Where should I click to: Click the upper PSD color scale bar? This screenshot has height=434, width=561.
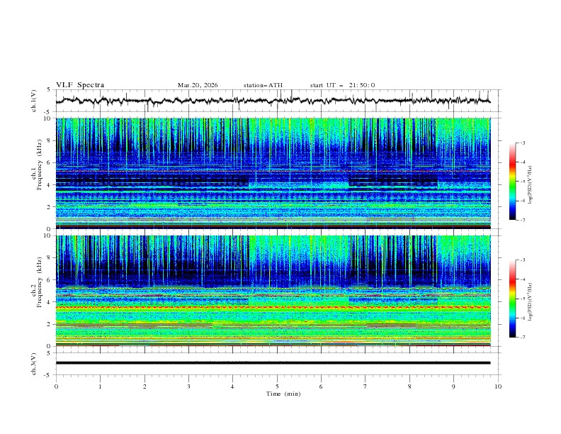(512, 182)
